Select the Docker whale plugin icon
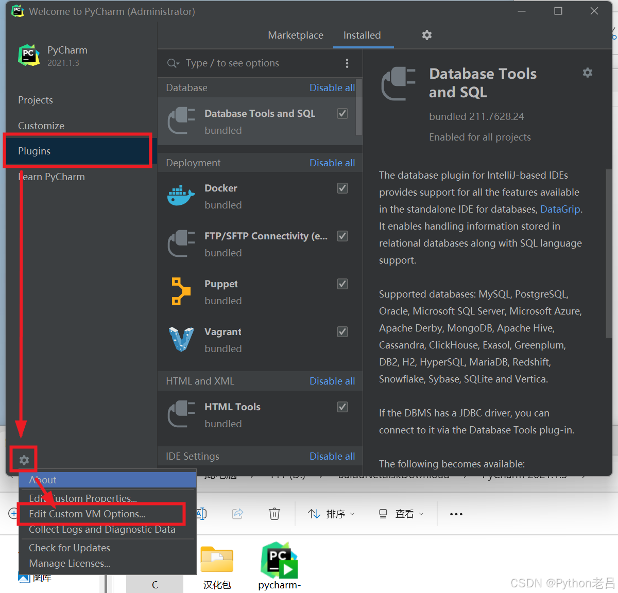The image size is (618, 593). (181, 196)
